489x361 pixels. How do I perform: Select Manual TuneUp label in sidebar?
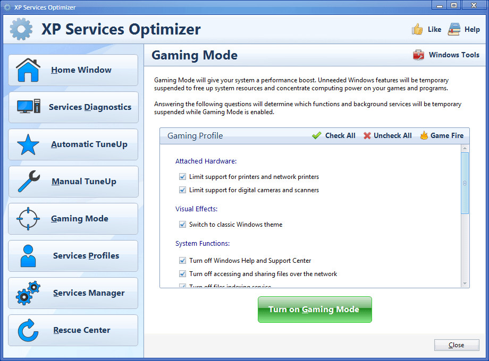[x=84, y=182]
